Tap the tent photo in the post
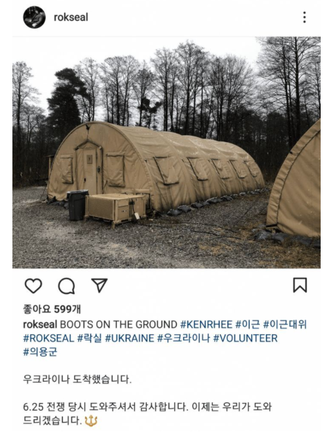 [x=166, y=152]
